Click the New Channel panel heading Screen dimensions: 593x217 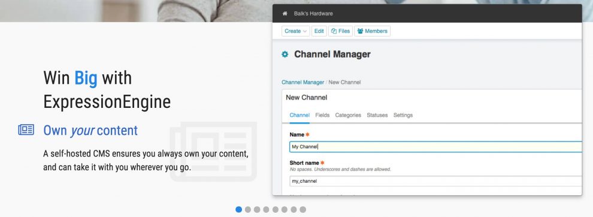306,97
